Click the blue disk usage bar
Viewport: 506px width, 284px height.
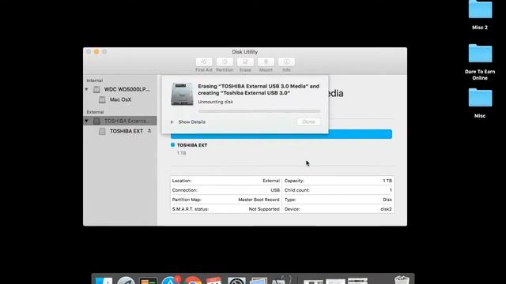point(281,135)
